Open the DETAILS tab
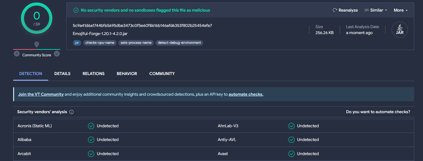 [x=62, y=74]
